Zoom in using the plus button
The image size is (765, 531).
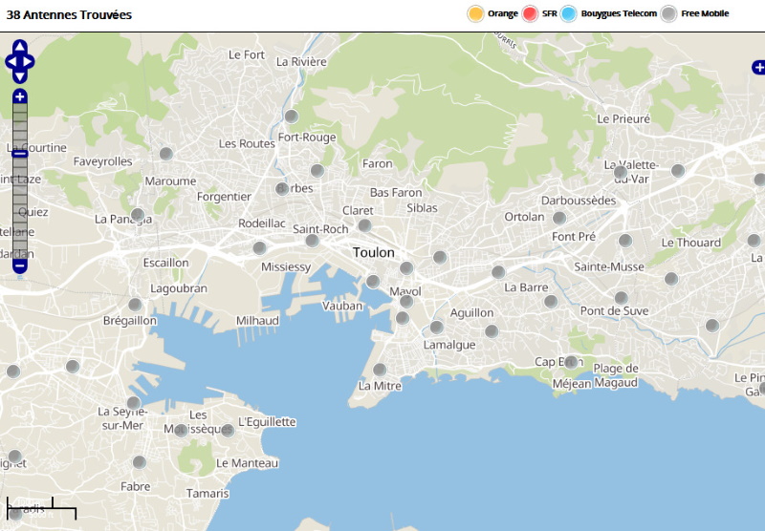click(x=20, y=96)
